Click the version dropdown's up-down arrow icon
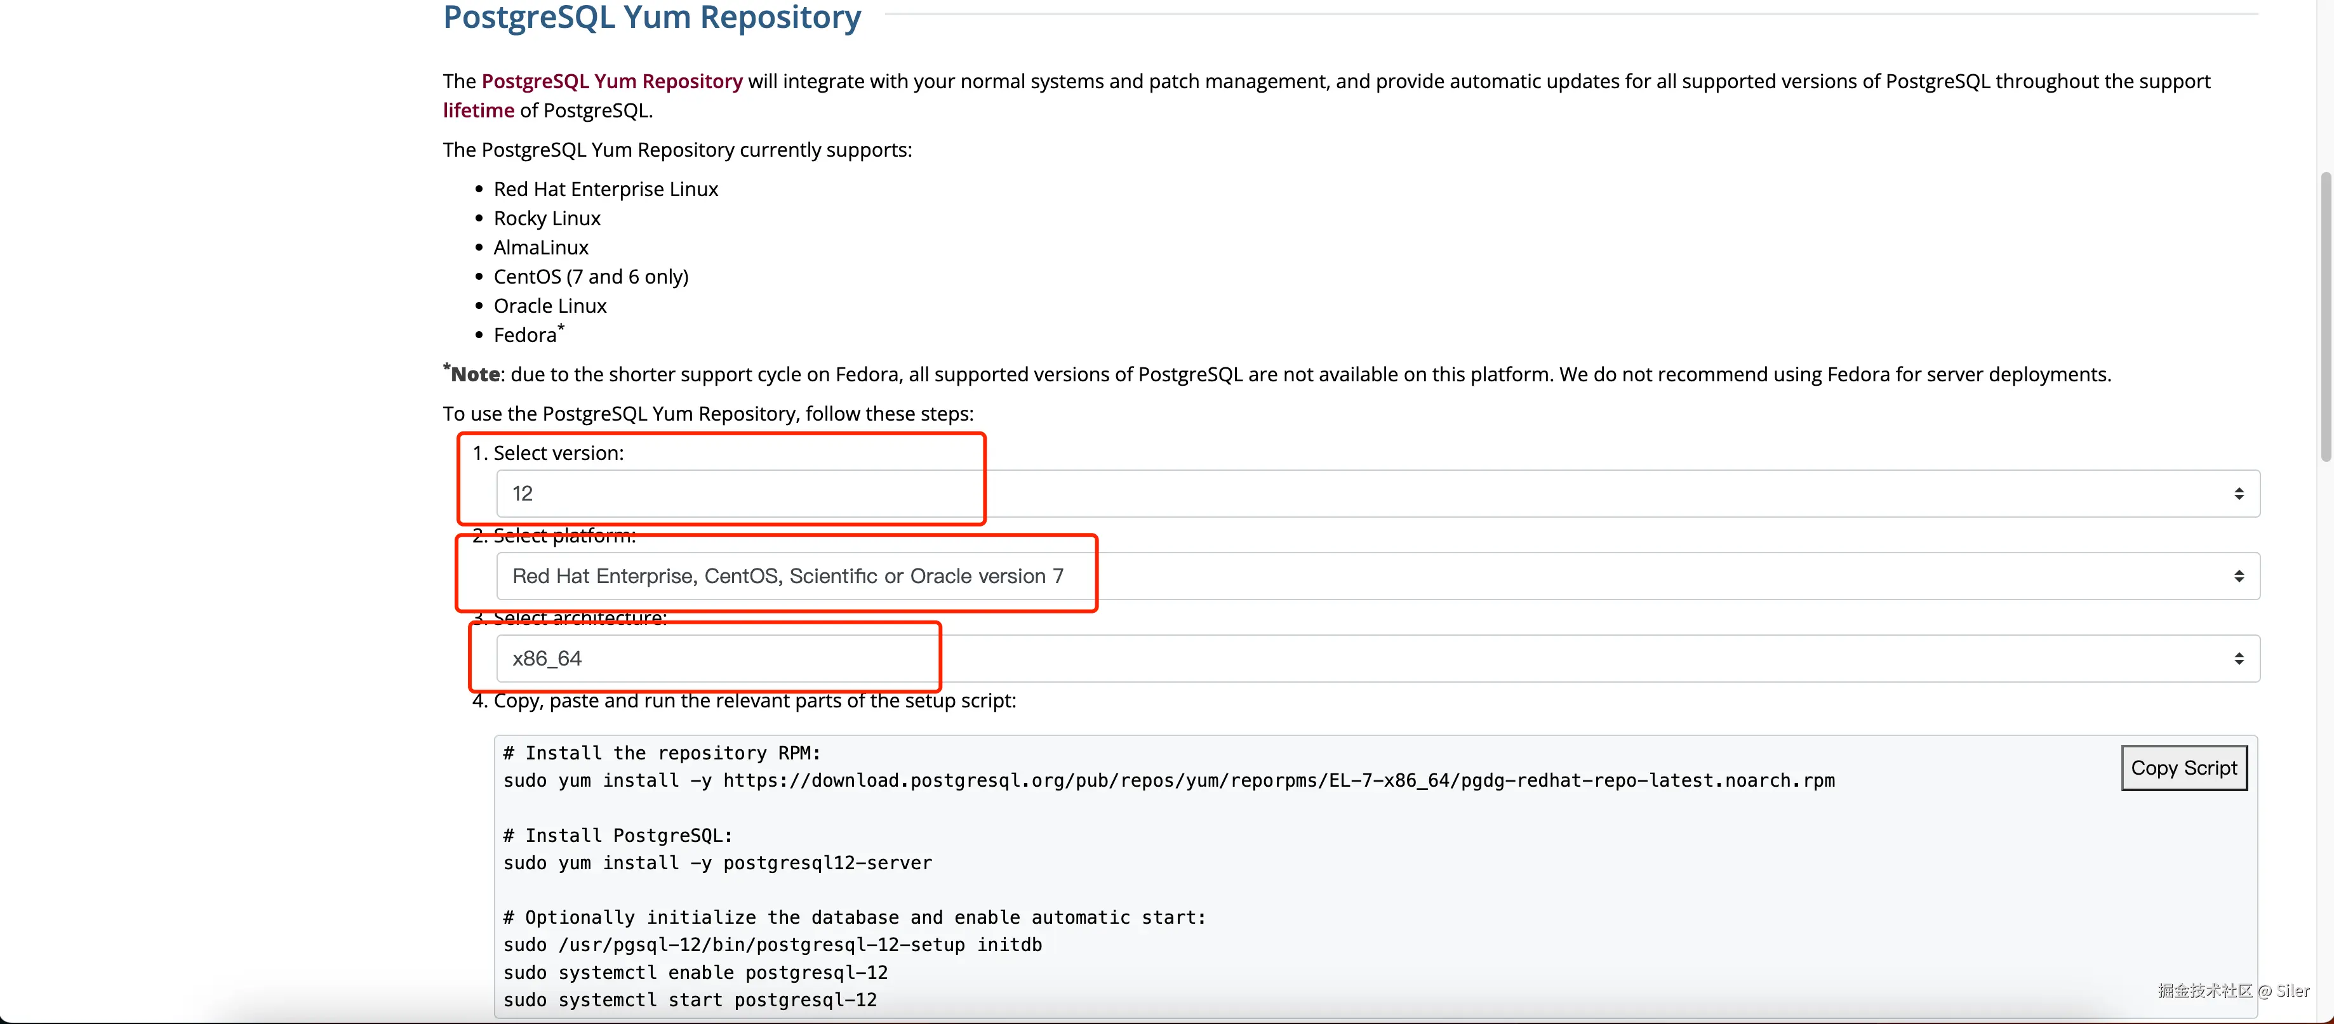The height and width of the screenshot is (1024, 2334). [x=2238, y=494]
